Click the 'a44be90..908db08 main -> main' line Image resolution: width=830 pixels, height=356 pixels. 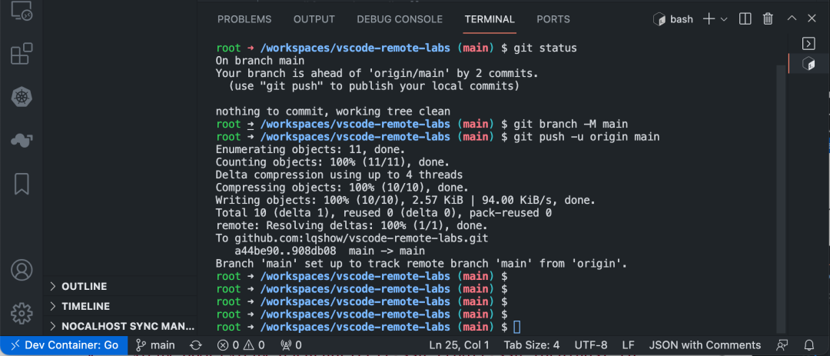pyautogui.click(x=330, y=251)
